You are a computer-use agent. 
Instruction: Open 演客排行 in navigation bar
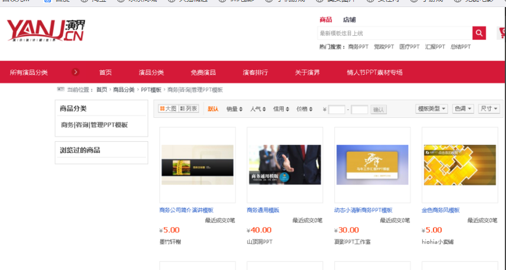(x=255, y=72)
